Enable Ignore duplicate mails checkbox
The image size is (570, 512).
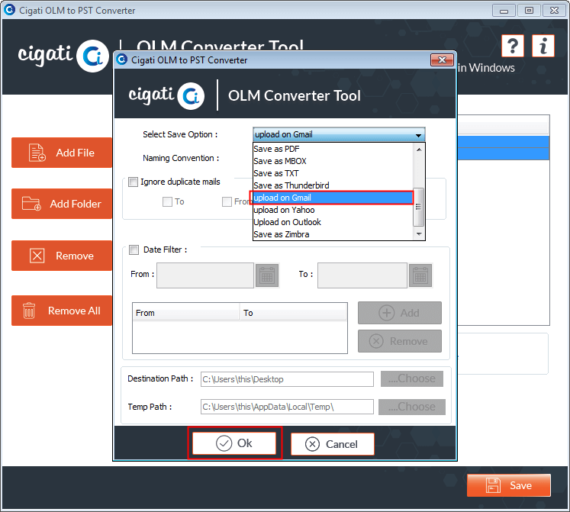pos(134,182)
